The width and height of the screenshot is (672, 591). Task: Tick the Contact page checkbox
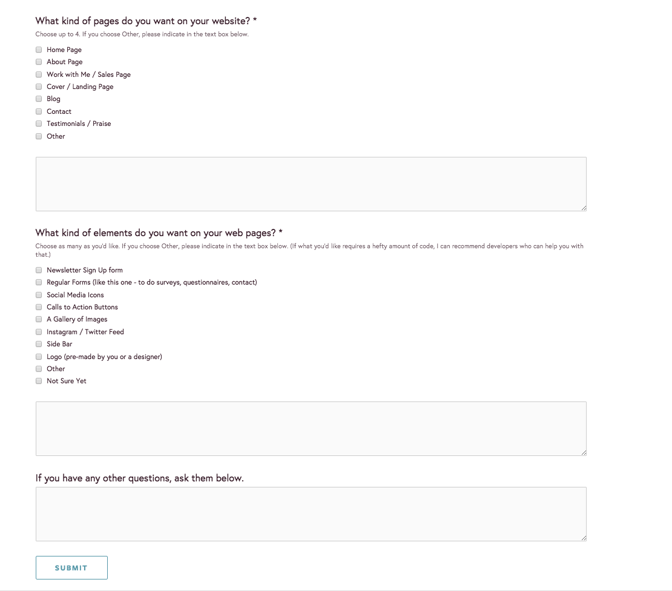tap(39, 111)
